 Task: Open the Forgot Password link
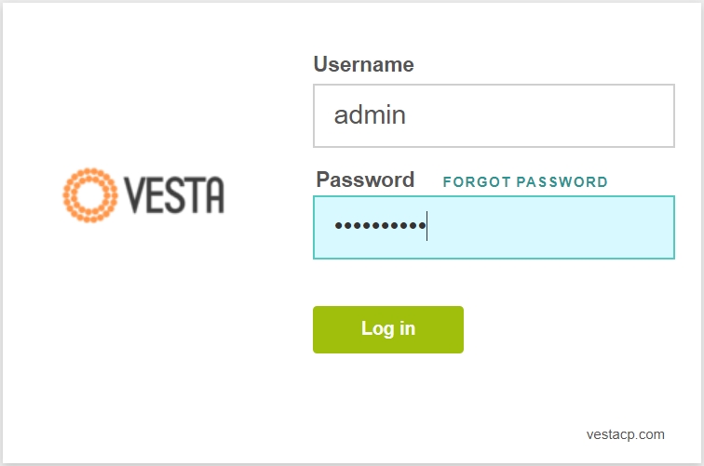pyautogui.click(x=525, y=181)
